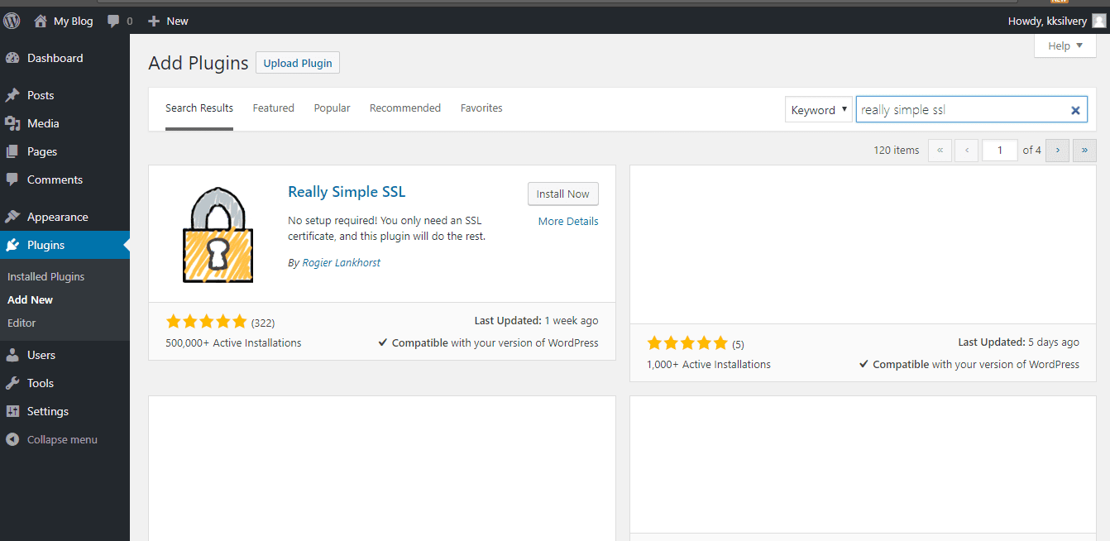Clear the search field with the X
Screen dimensions: 1110x541
1075,109
